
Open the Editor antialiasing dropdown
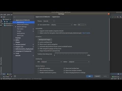pos(79,62)
